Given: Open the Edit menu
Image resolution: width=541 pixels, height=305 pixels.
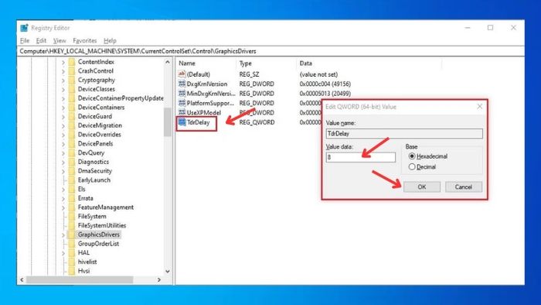Looking at the screenshot, I should (x=41, y=41).
